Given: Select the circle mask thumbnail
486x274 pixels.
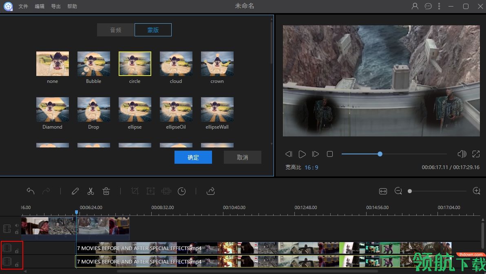Looking at the screenshot, I should [x=135, y=64].
